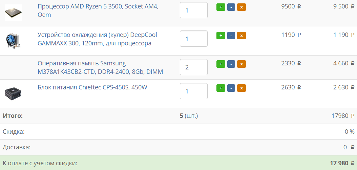The image size is (357, 170).
Task: Decrease quantity of DeepCool GAMMAXX 300 cooler
Action: [x=231, y=36]
